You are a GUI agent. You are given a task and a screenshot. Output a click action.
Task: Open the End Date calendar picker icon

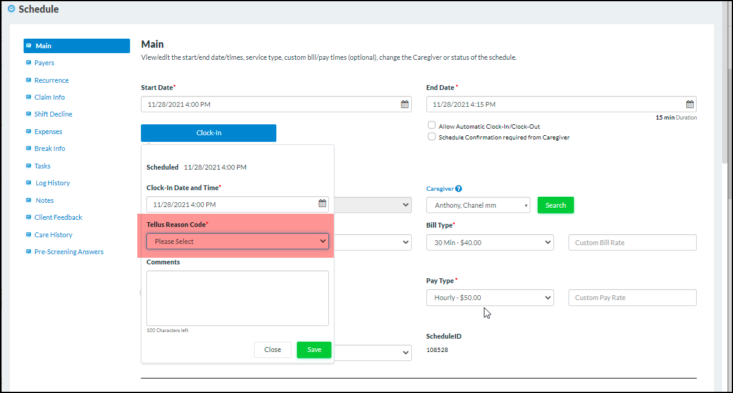tap(689, 104)
